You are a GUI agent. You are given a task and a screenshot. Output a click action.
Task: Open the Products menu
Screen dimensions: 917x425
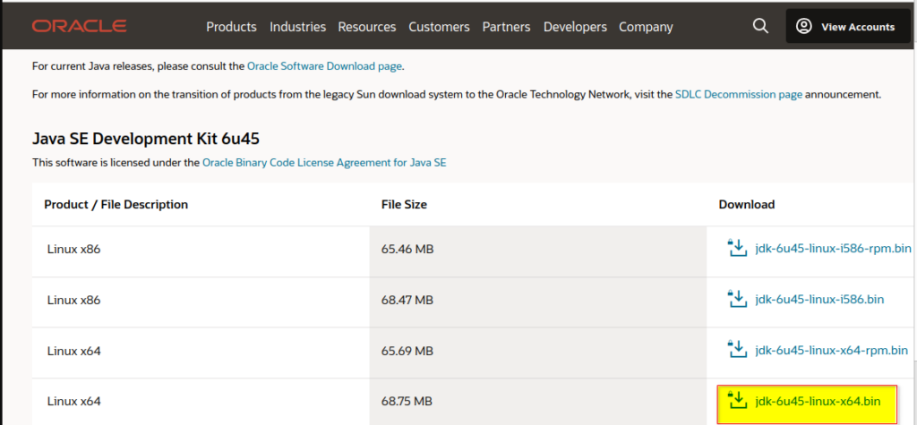[x=232, y=27]
